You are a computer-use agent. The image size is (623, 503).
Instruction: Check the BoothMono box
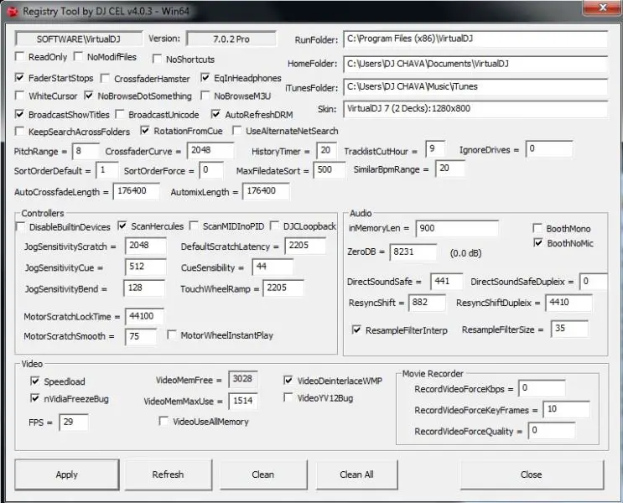pyautogui.click(x=537, y=228)
